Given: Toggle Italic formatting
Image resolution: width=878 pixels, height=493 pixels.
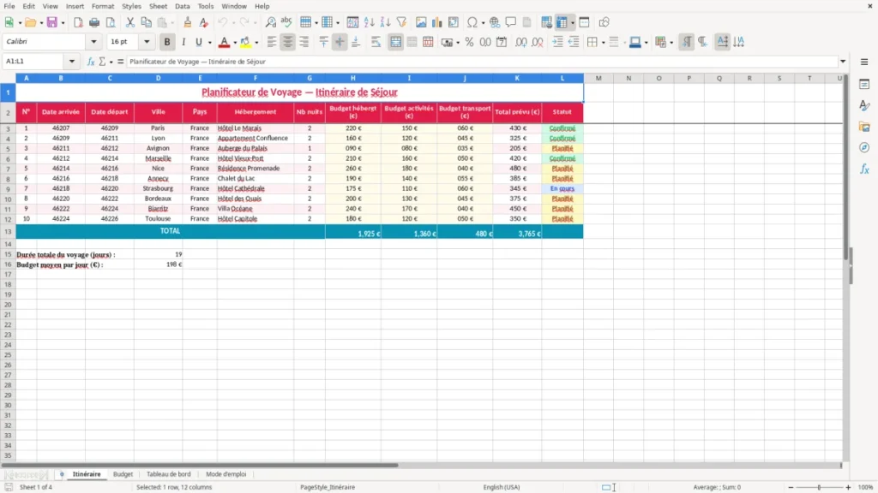Looking at the screenshot, I should (x=183, y=42).
